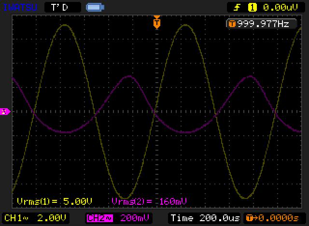This screenshot has width=309, height=226.
Task: Click the blue battery/memory position icon
Action: (x=95, y=8)
